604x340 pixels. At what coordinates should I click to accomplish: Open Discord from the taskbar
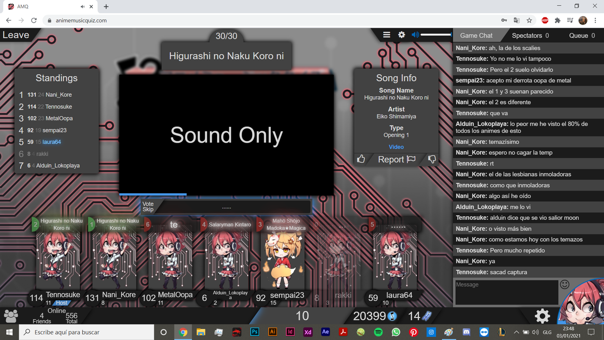pyautogui.click(x=466, y=332)
